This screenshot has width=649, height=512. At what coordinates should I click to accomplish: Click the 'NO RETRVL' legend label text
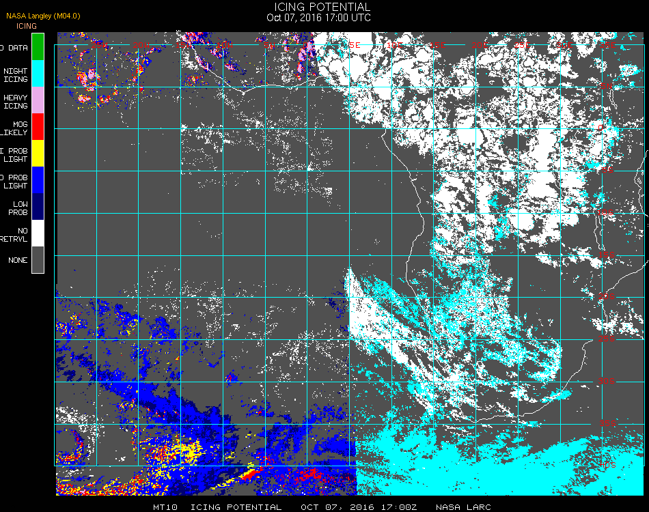(x=14, y=235)
